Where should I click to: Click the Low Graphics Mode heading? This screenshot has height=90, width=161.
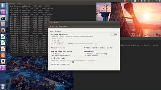coord(58,58)
